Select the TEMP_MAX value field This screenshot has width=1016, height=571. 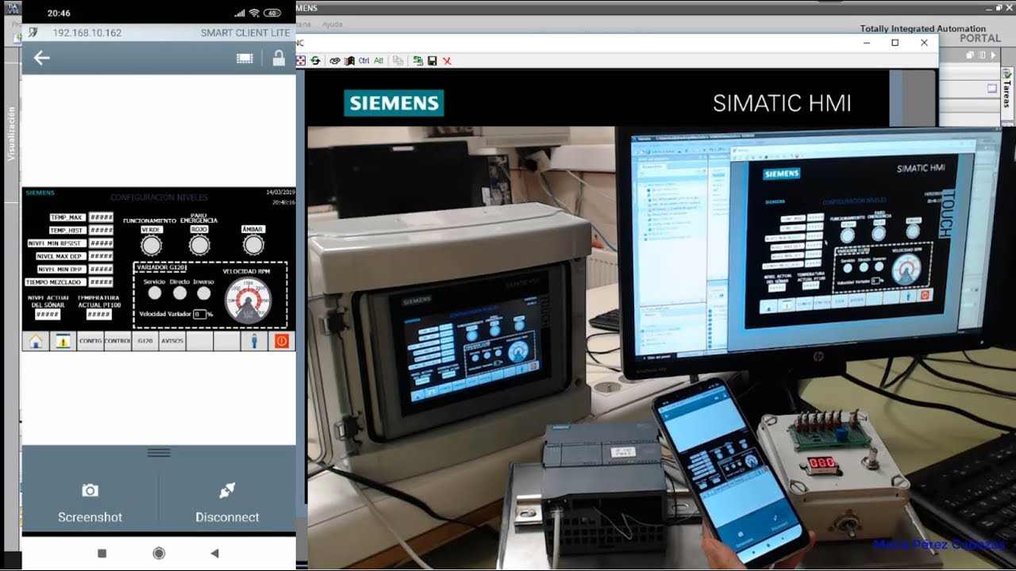pyautogui.click(x=101, y=217)
